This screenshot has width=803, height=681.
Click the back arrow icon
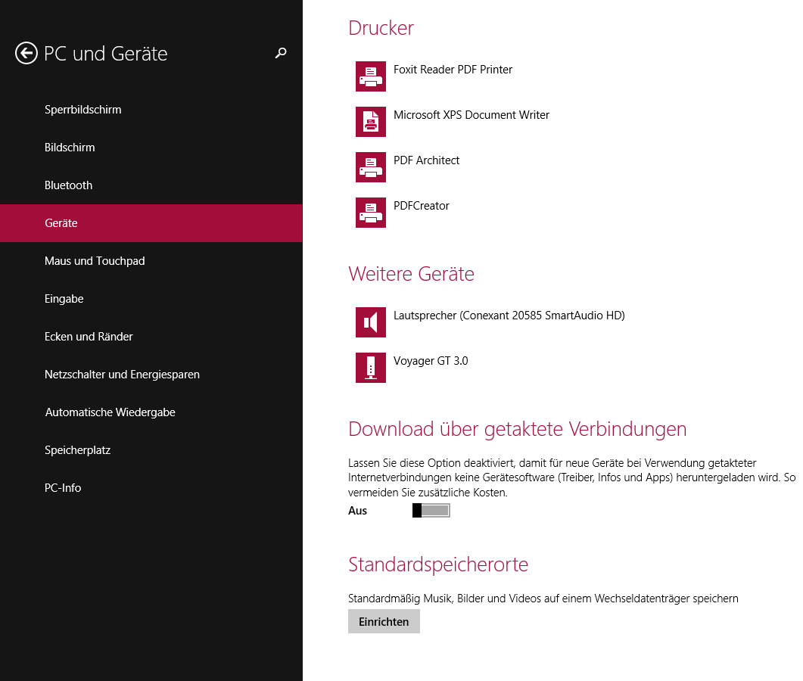(x=26, y=53)
